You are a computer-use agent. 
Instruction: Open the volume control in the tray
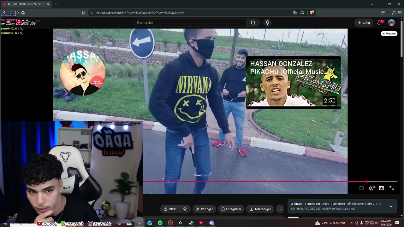click(x=377, y=223)
